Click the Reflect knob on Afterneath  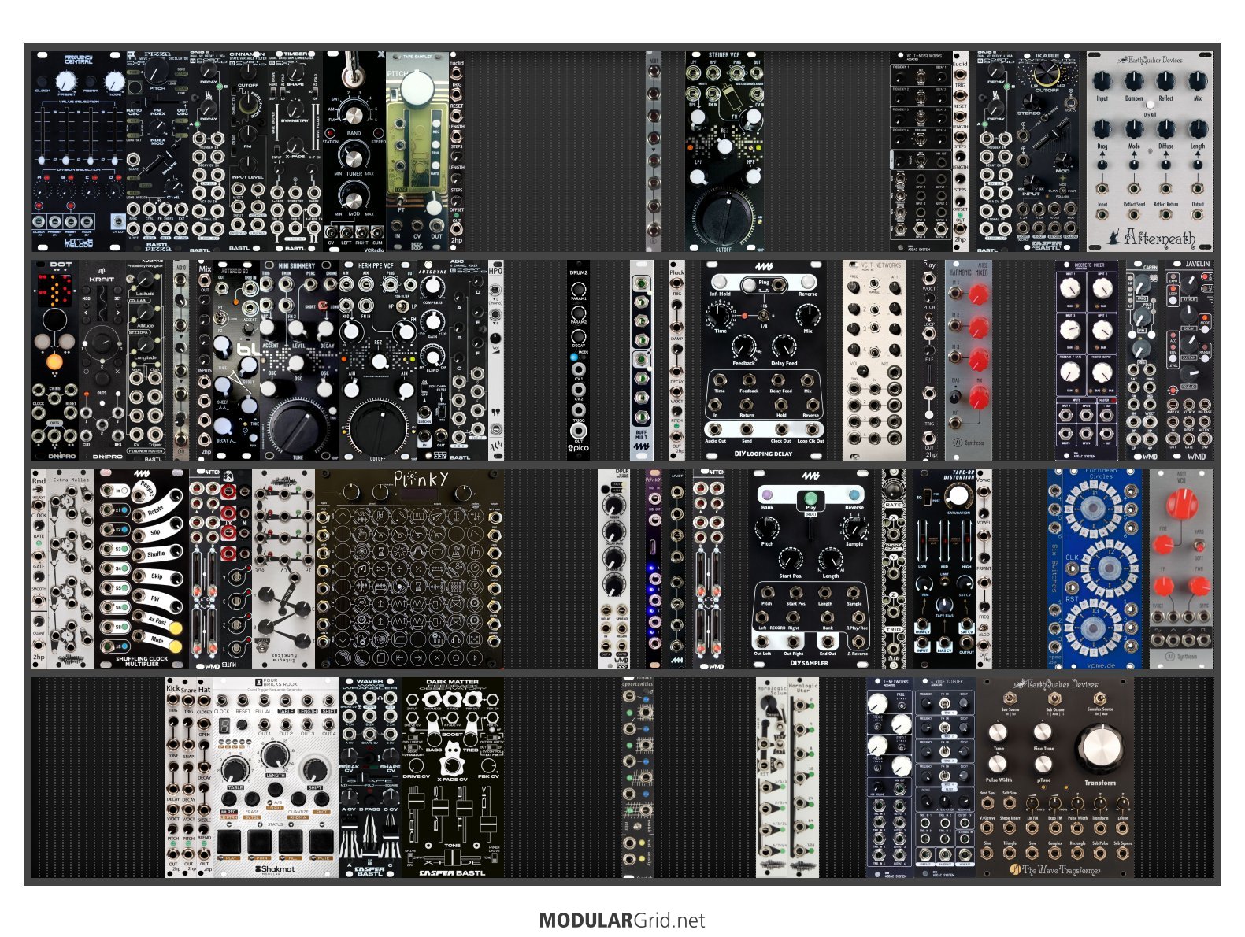coord(1165,80)
